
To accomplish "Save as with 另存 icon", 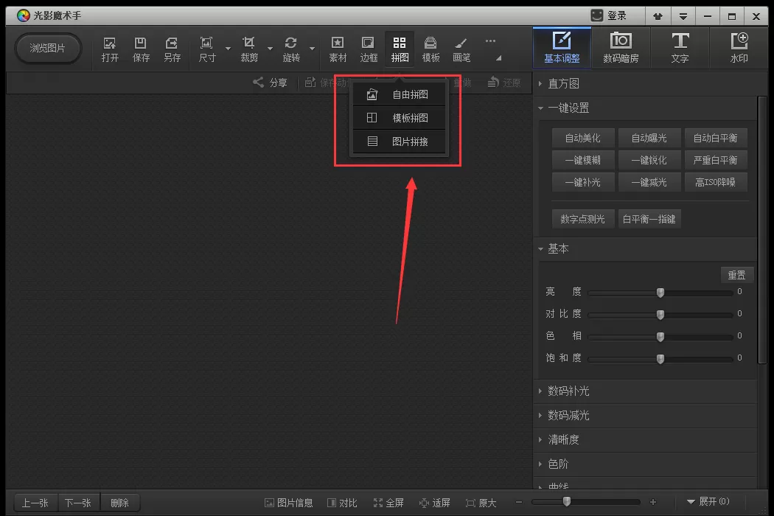I will pyautogui.click(x=172, y=49).
